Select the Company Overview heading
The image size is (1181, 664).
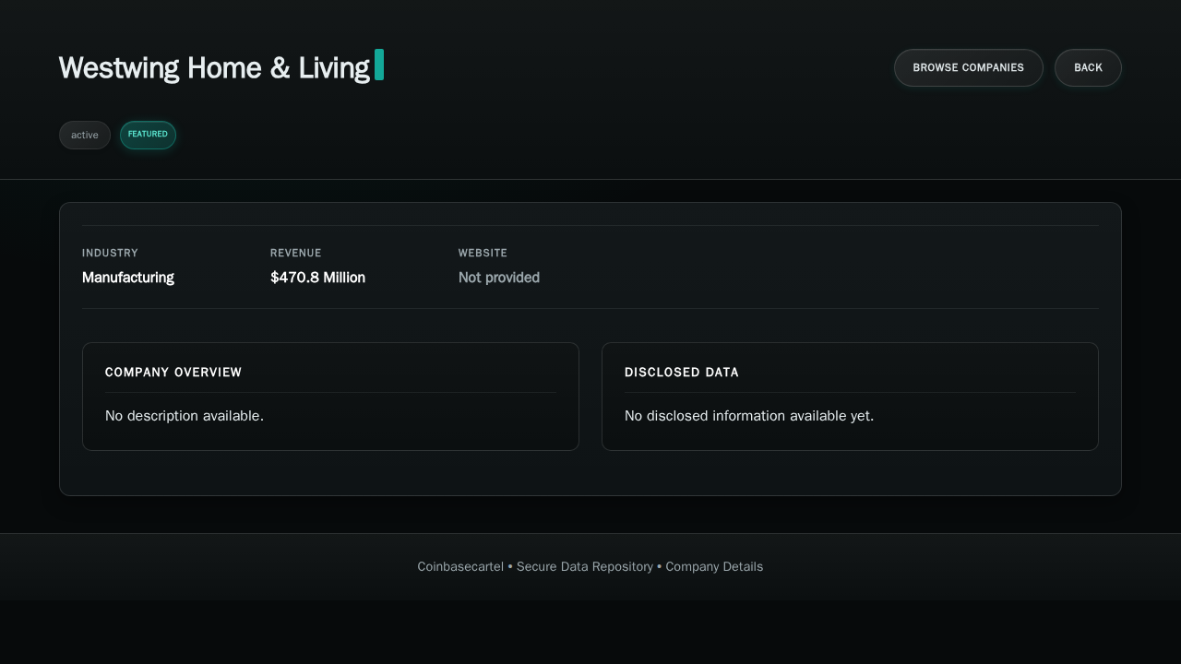[173, 373]
